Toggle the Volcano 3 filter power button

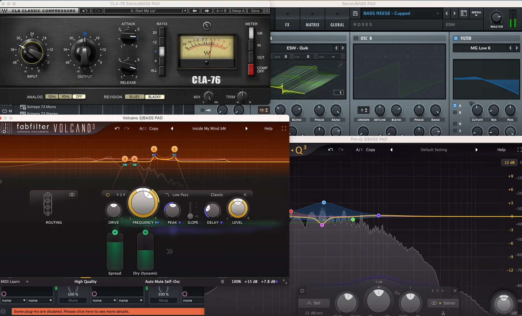[x=108, y=195]
